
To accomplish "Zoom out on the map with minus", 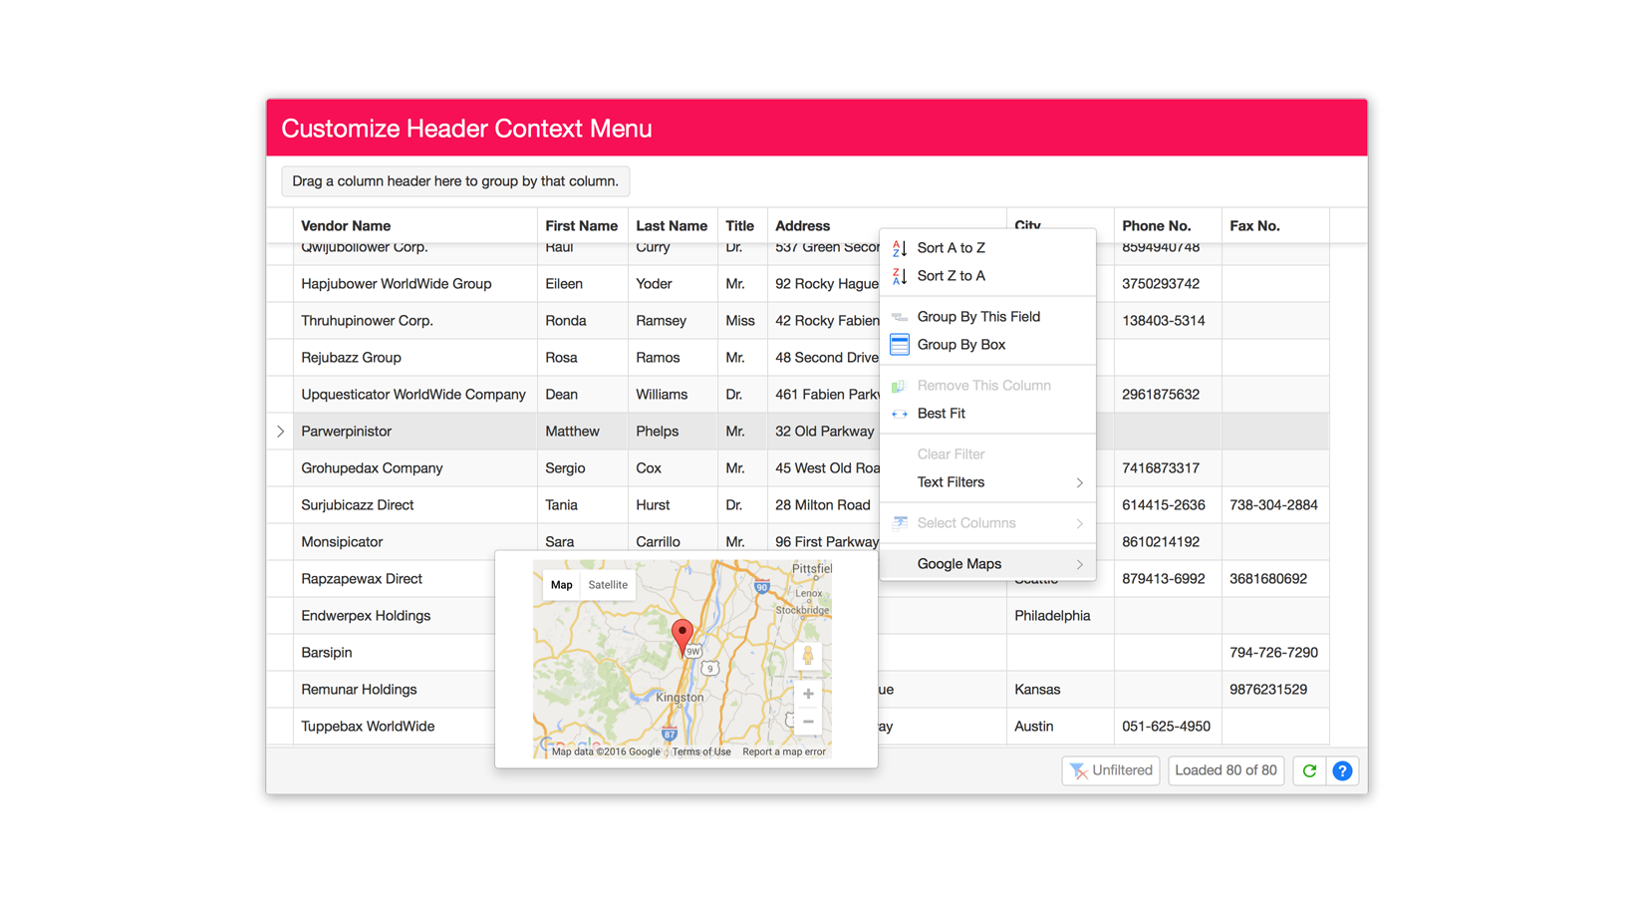I will [808, 722].
